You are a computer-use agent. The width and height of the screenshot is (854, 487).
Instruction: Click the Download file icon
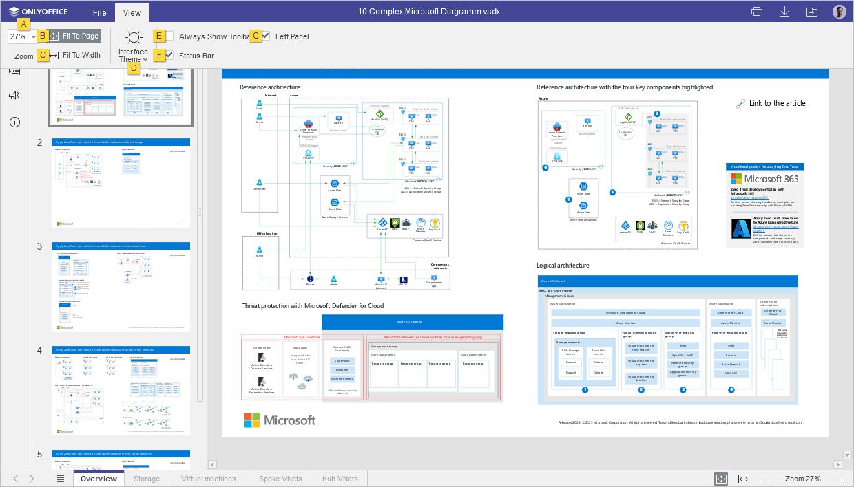(784, 12)
